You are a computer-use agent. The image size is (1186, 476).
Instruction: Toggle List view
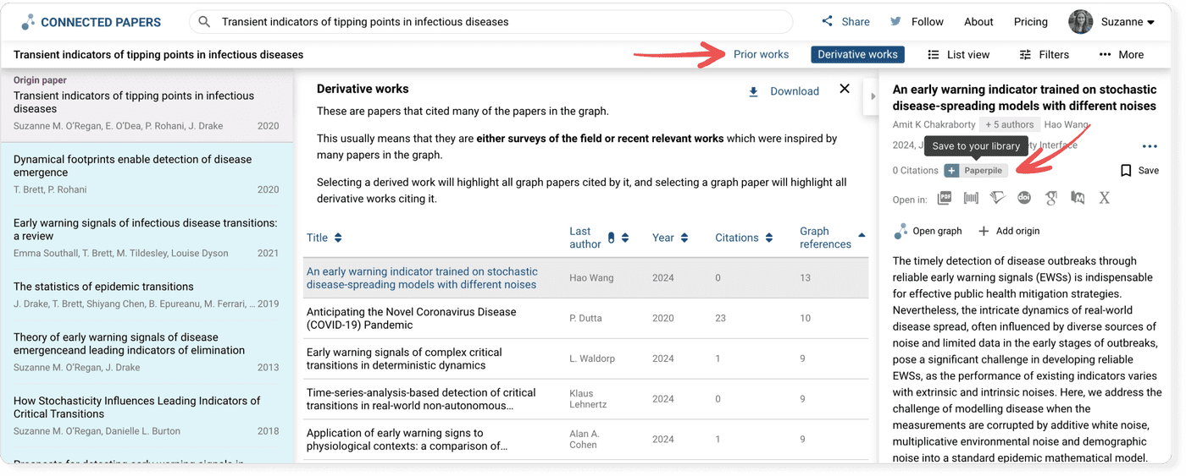click(x=958, y=55)
